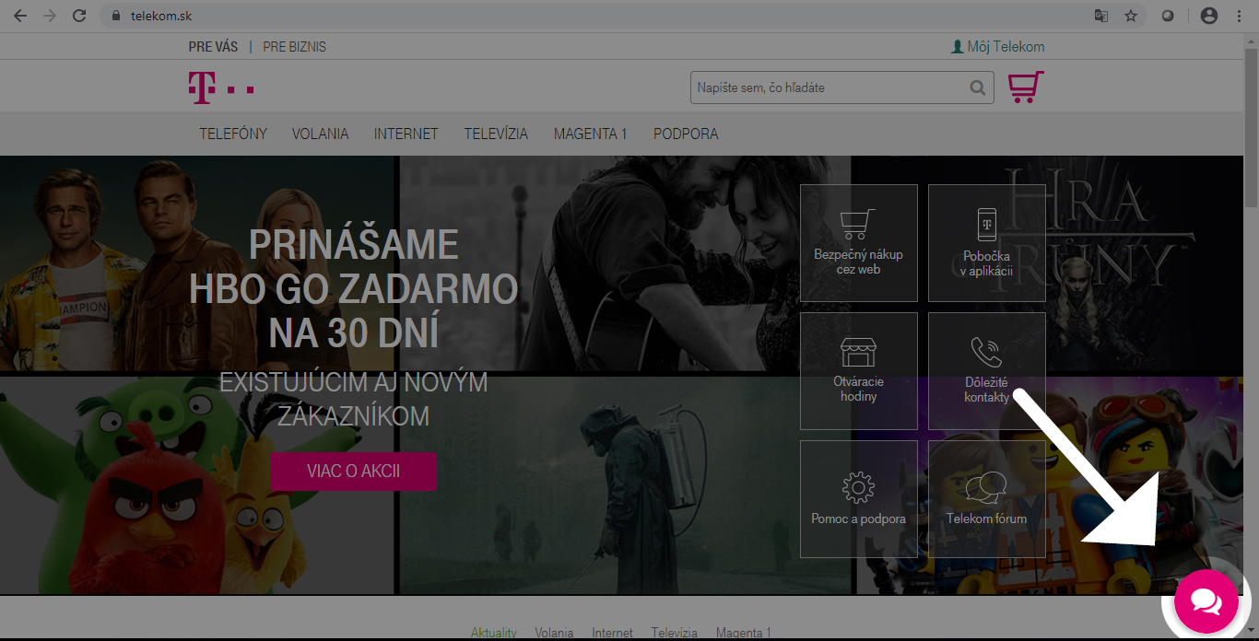Viewport: 1259px width, 641px height.
Task: Open the magenta chat bubble icon
Action: pyautogui.click(x=1206, y=601)
